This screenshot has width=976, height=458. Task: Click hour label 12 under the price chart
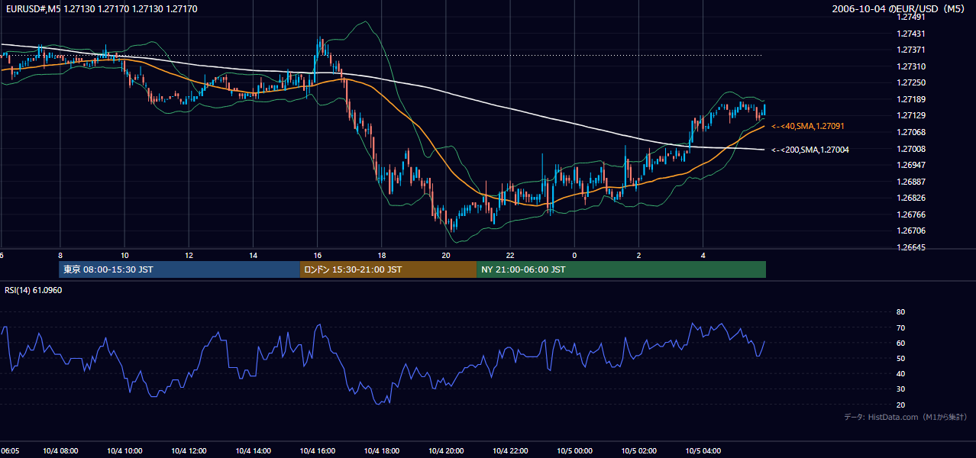click(x=188, y=255)
